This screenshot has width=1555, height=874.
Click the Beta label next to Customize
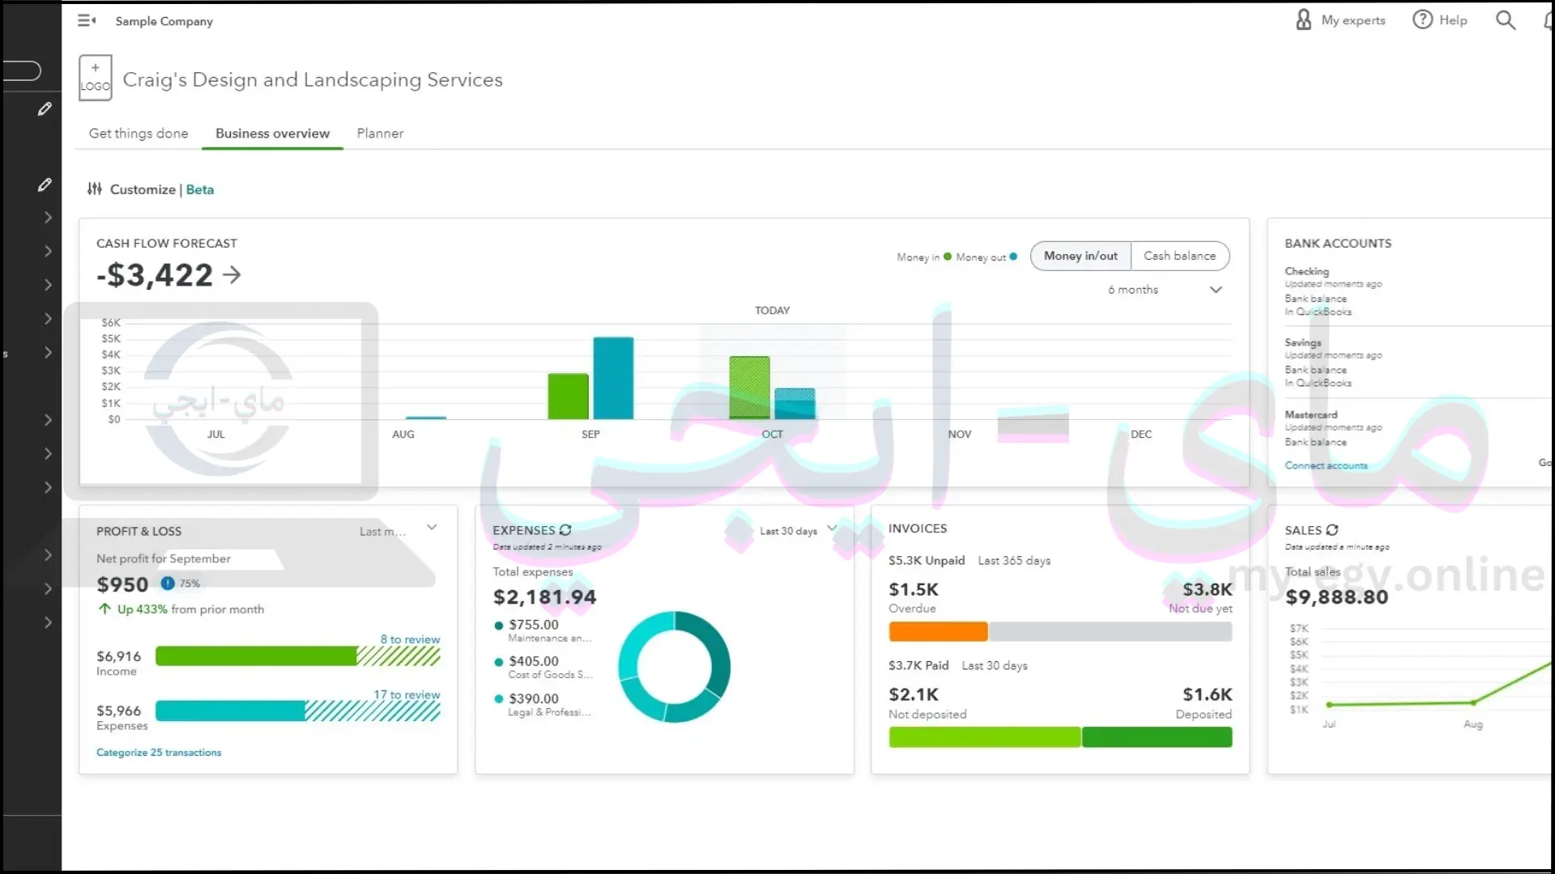click(x=200, y=189)
